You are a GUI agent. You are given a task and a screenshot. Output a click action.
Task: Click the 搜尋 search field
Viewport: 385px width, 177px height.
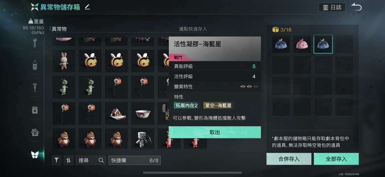(x=91, y=160)
